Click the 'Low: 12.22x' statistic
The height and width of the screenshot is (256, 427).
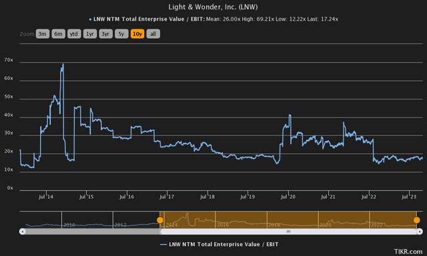click(291, 19)
